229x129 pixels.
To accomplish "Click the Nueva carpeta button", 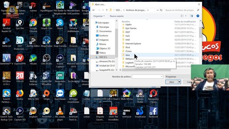I will point(117,16).
